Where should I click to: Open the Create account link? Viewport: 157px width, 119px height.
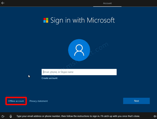(49, 78)
